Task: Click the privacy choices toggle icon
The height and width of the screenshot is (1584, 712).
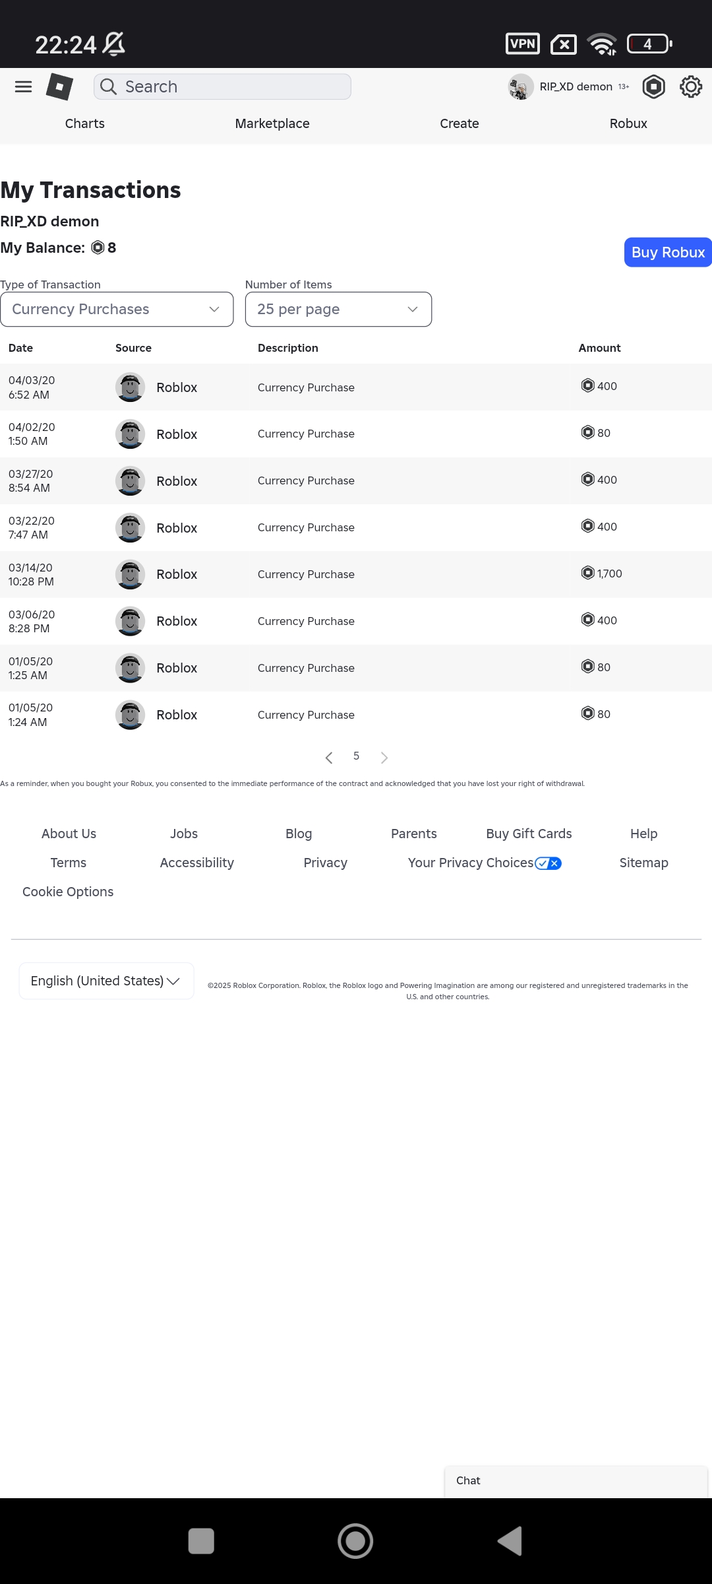Action: (548, 863)
